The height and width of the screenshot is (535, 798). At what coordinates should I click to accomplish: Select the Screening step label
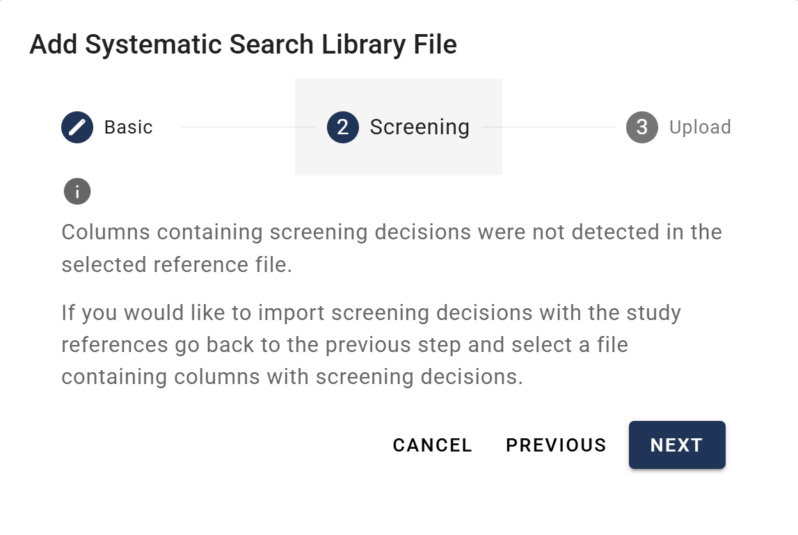tap(419, 127)
